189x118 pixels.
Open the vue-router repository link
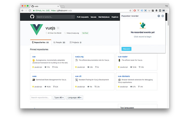tap(123, 57)
